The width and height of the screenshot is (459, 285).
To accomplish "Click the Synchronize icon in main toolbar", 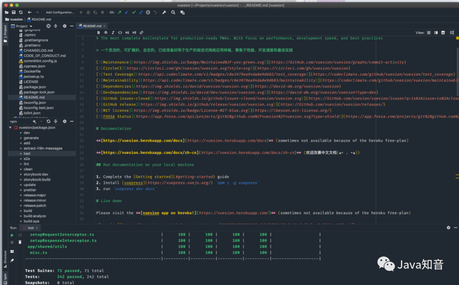I will 21,12.
